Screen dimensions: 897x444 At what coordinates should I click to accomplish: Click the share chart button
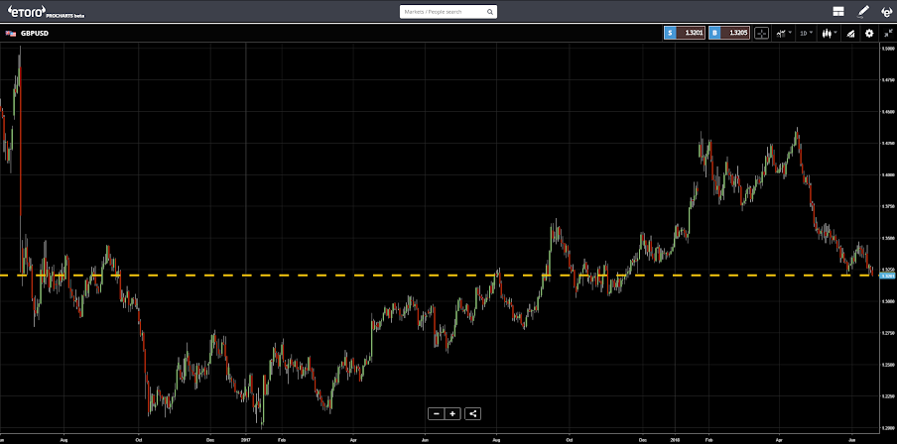pyautogui.click(x=472, y=413)
